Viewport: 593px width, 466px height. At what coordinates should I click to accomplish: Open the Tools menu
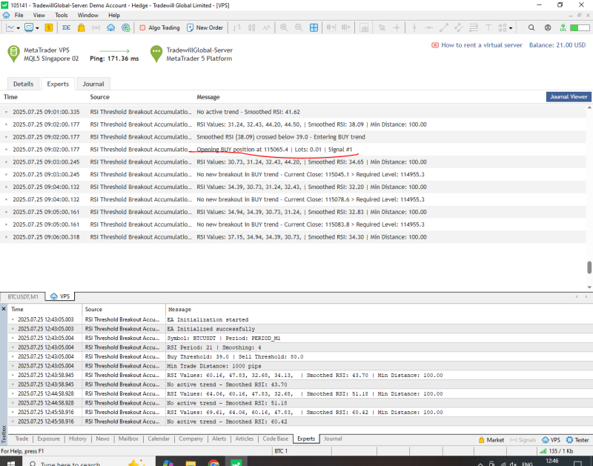click(x=62, y=15)
